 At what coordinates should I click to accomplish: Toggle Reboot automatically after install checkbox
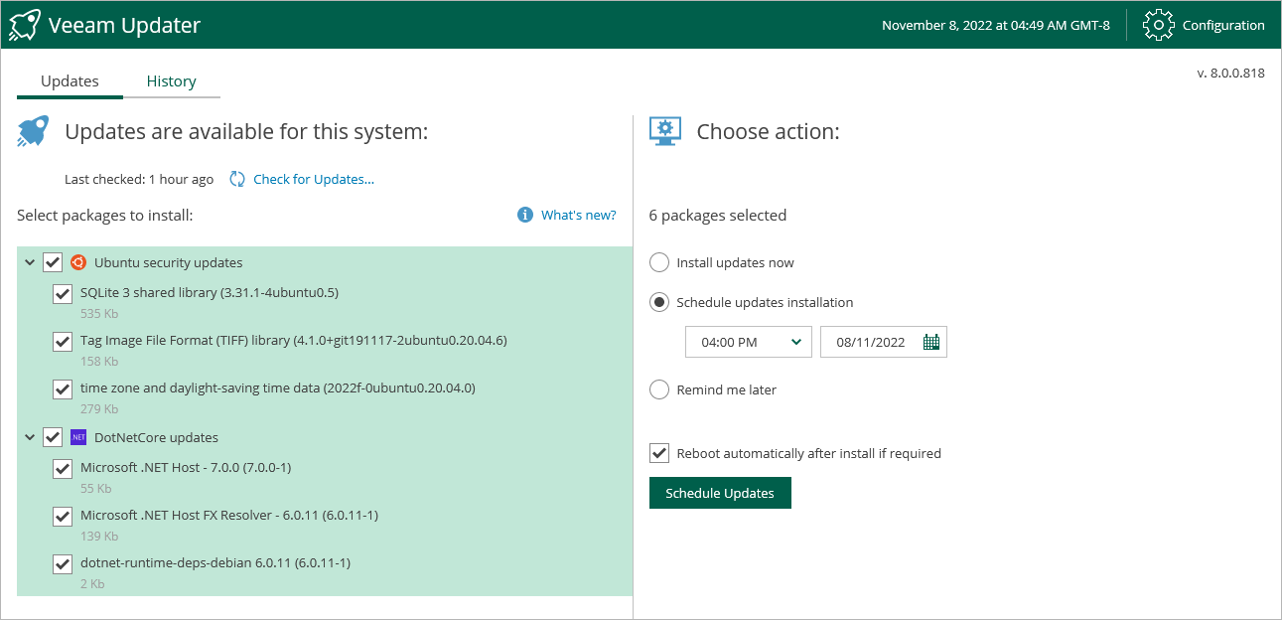659,453
